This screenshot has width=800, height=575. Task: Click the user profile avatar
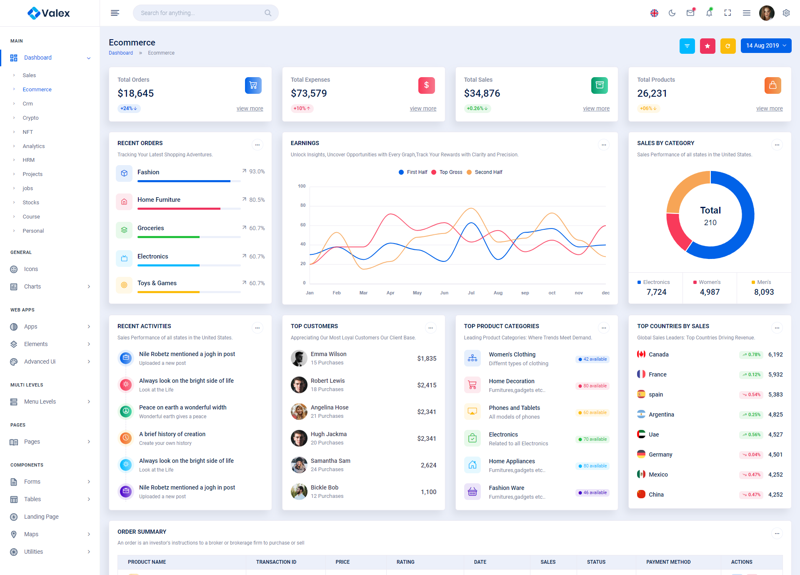coord(766,13)
